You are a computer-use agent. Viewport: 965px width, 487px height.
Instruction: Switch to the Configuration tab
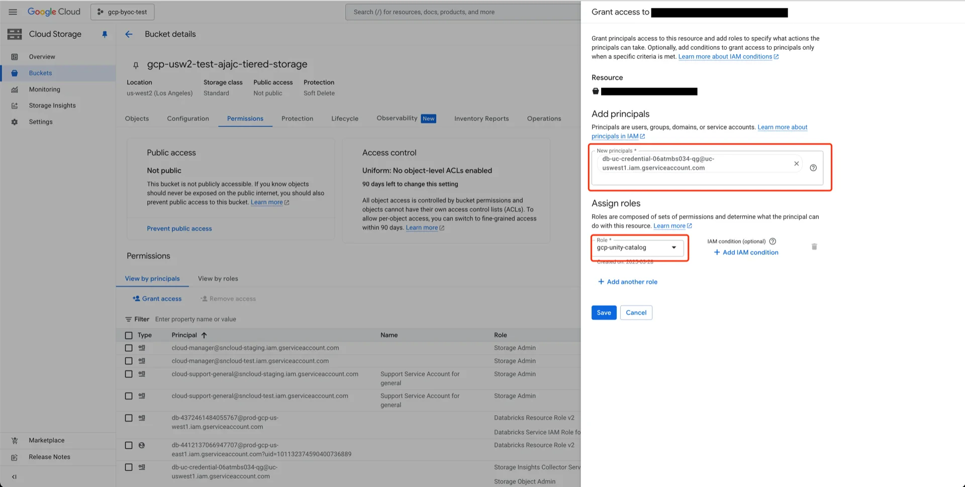tap(188, 119)
